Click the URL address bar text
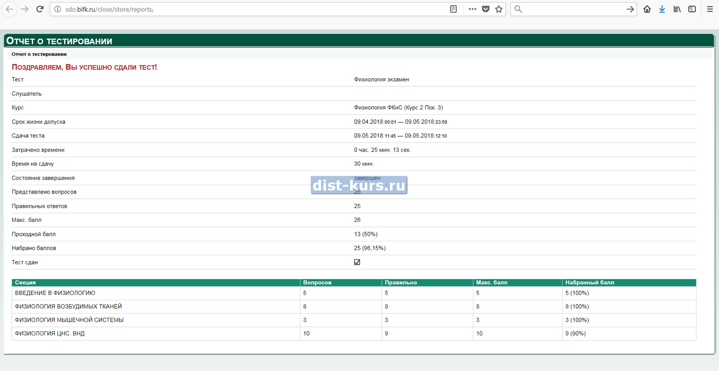Image resolution: width=719 pixels, height=371 pixels. coord(109,9)
